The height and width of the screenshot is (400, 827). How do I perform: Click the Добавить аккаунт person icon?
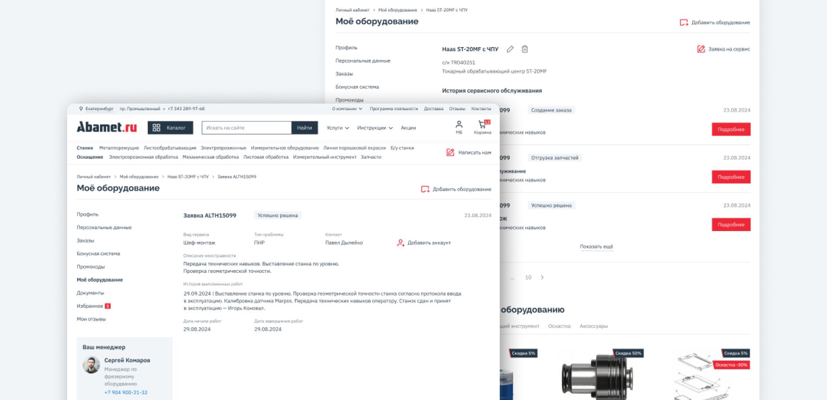(401, 243)
